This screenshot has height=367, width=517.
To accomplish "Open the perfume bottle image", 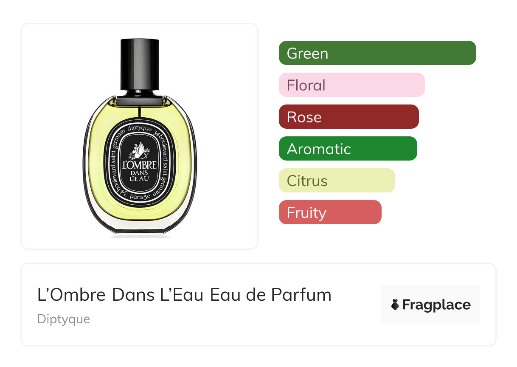I will [140, 136].
